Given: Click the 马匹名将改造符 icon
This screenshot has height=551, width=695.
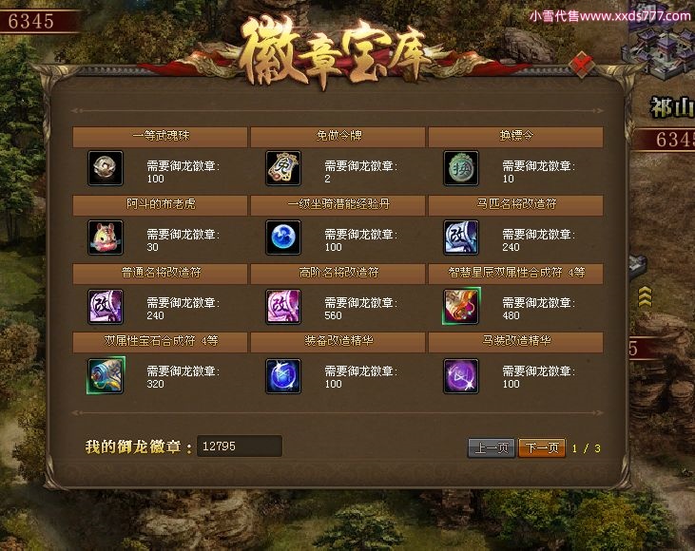Looking at the screenshot, I should pyautogui.click(x=461, y=237).
